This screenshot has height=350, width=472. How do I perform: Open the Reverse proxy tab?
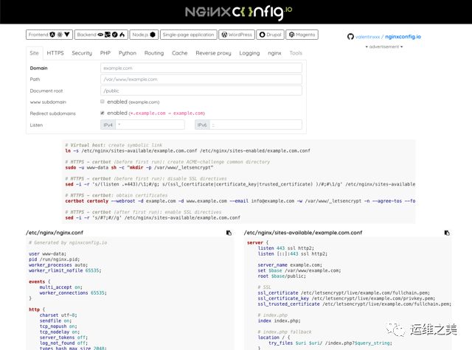click(x=213, y=53)
